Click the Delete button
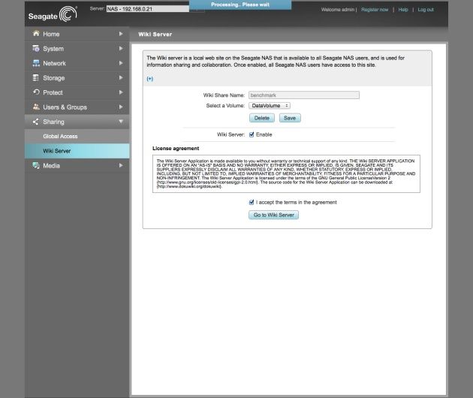The width and height of the screenshot is (473, 398). click(x=262, y=118)
